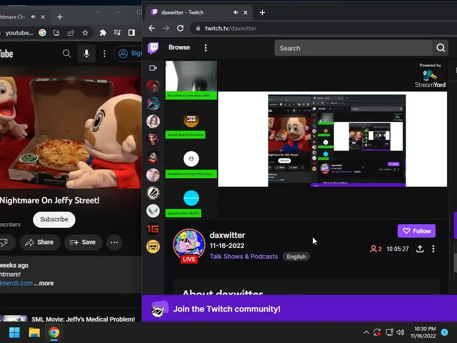Click the live stream video player
The image size is (457, 343).
[306, 139]
